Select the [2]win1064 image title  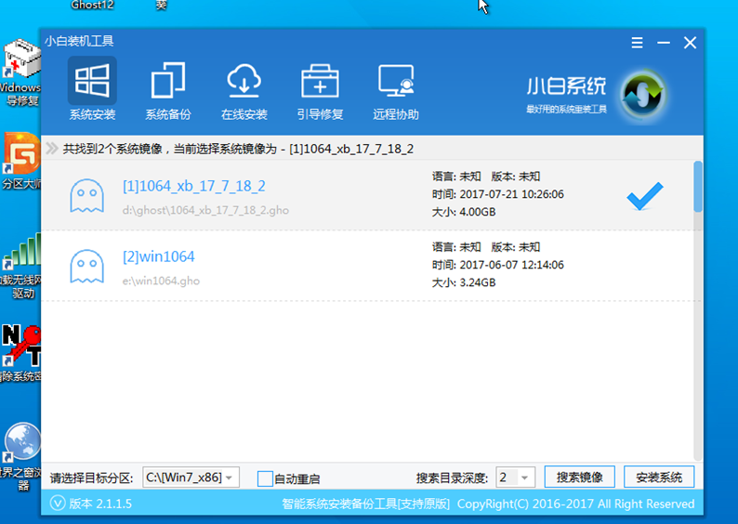pos(159,256)
